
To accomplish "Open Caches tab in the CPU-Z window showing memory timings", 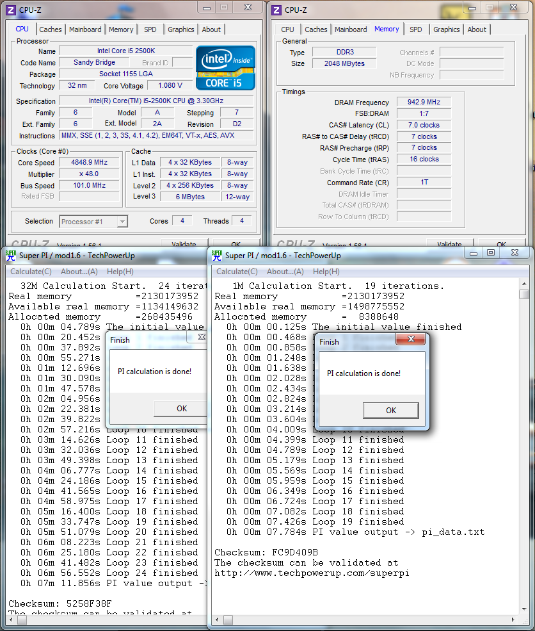I will click(316, 29).
